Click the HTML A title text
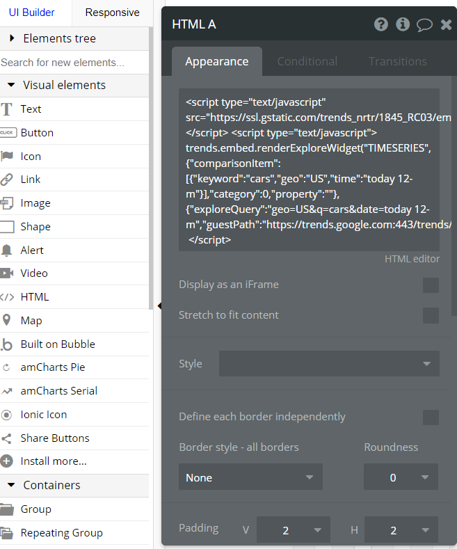 (x=194, y=24)
